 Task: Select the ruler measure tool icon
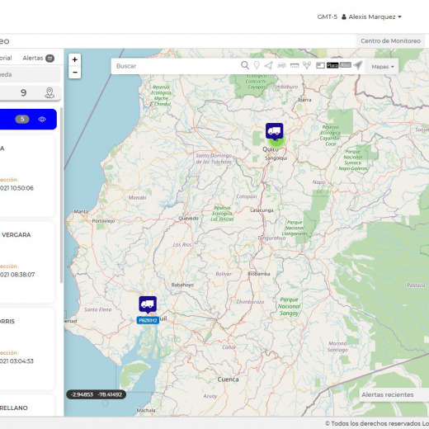pyautogui.click(x=295, y=65)
